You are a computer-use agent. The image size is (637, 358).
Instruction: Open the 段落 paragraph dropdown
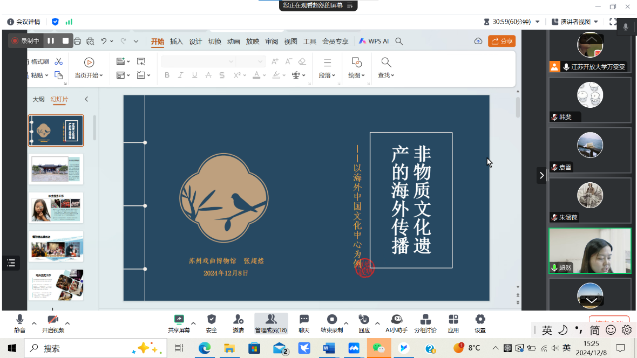click(x=327, y=68)
